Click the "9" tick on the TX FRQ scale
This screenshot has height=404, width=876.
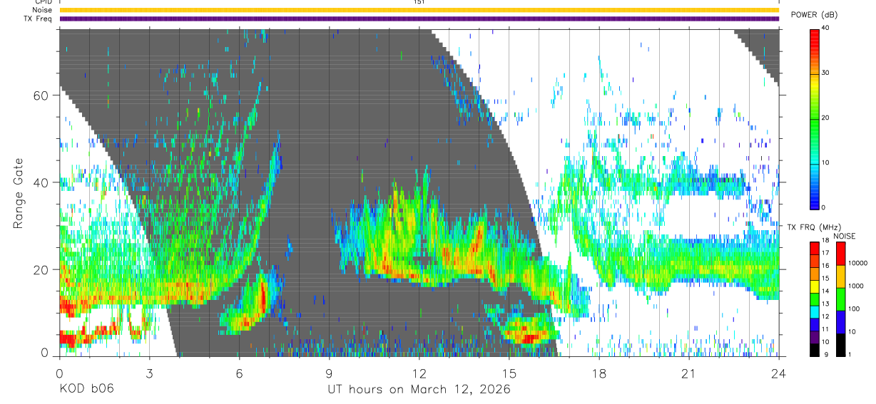click(x=826, y=354)
